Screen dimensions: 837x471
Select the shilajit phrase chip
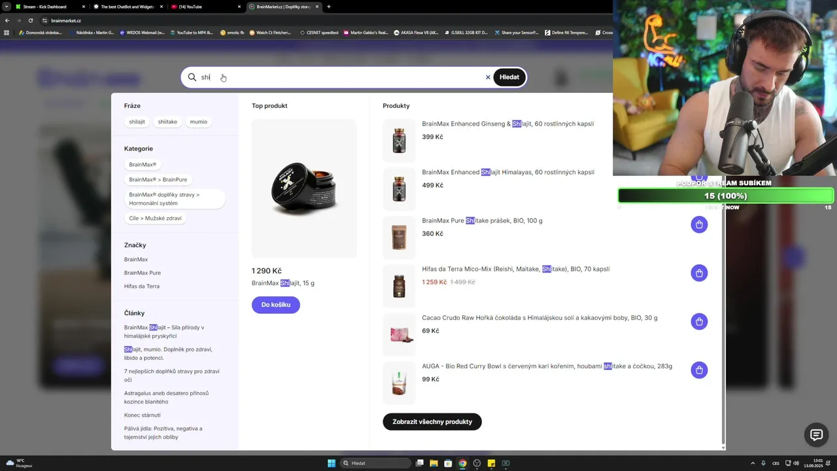(137, 122)
